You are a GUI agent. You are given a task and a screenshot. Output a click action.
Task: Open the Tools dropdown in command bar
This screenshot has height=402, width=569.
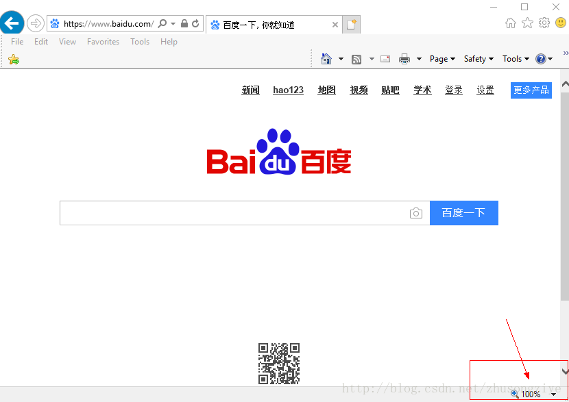(516, 59)
